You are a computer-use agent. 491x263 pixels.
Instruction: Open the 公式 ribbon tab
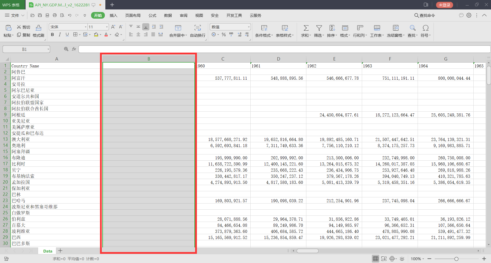(152, 15)
